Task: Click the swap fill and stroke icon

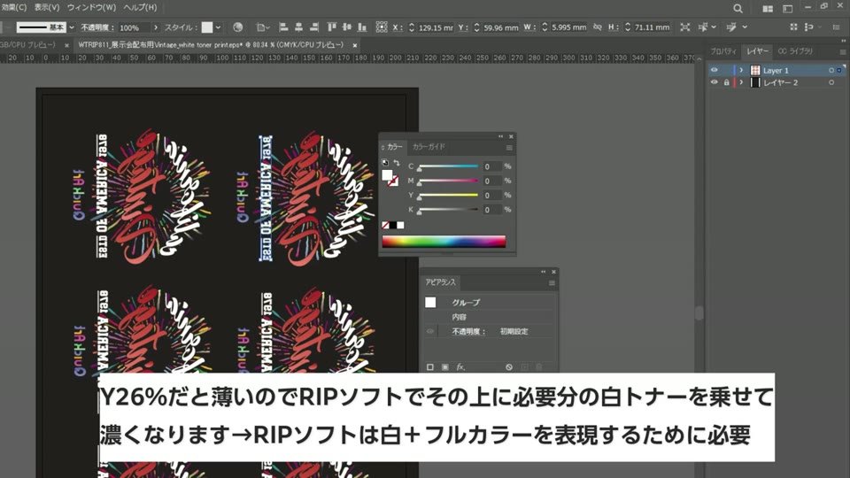Action: pyautogui.click(x=397, y=162)
